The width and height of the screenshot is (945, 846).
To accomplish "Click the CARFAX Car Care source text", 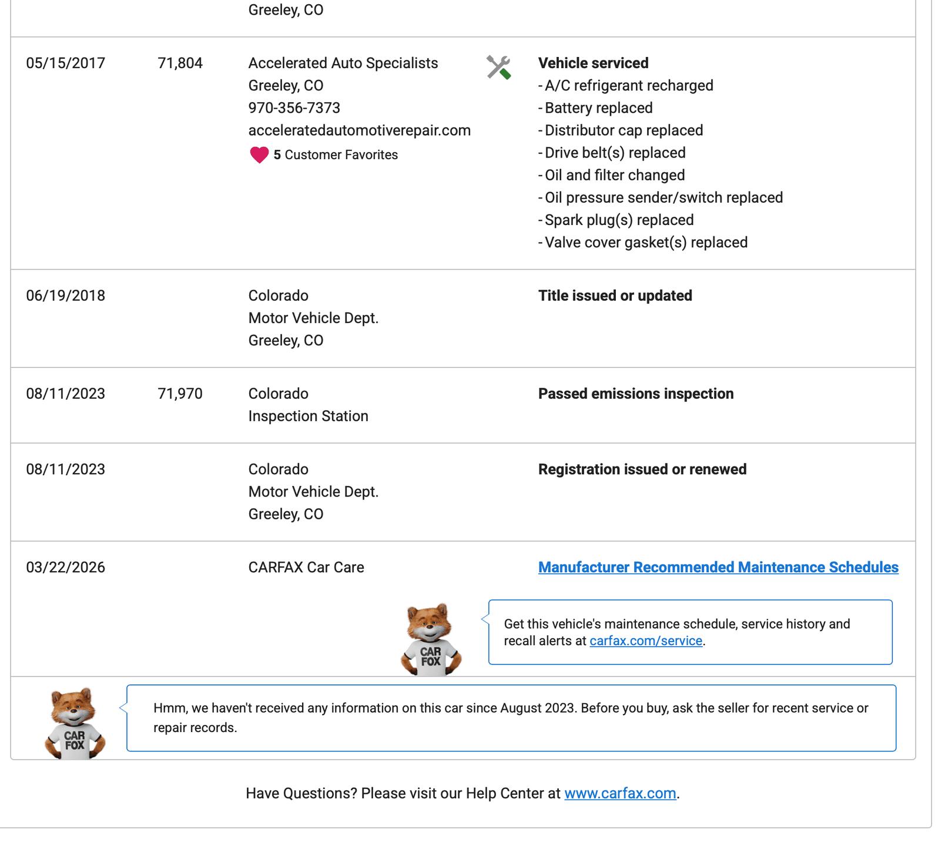I will pyautogui.click(x=306, y=568).
